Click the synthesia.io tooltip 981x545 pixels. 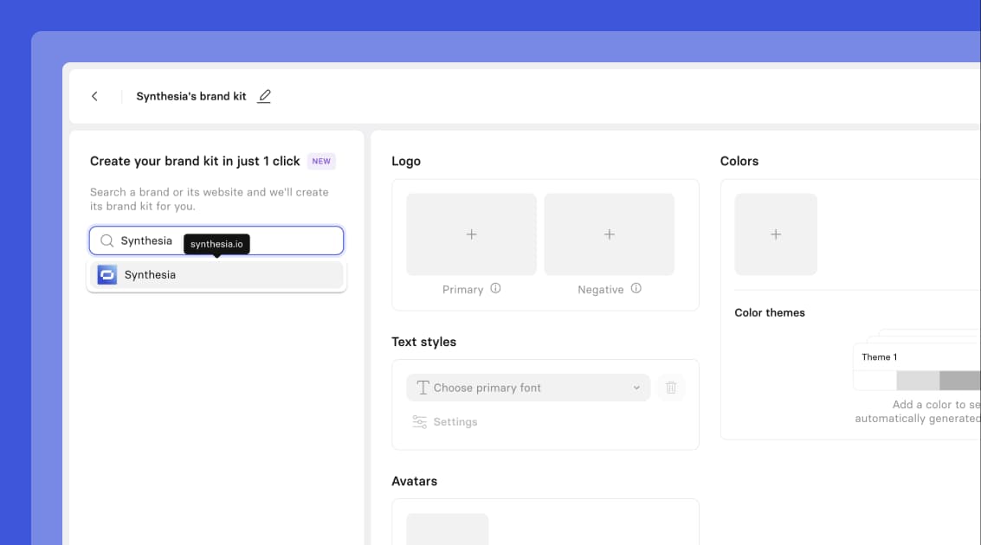216,244
